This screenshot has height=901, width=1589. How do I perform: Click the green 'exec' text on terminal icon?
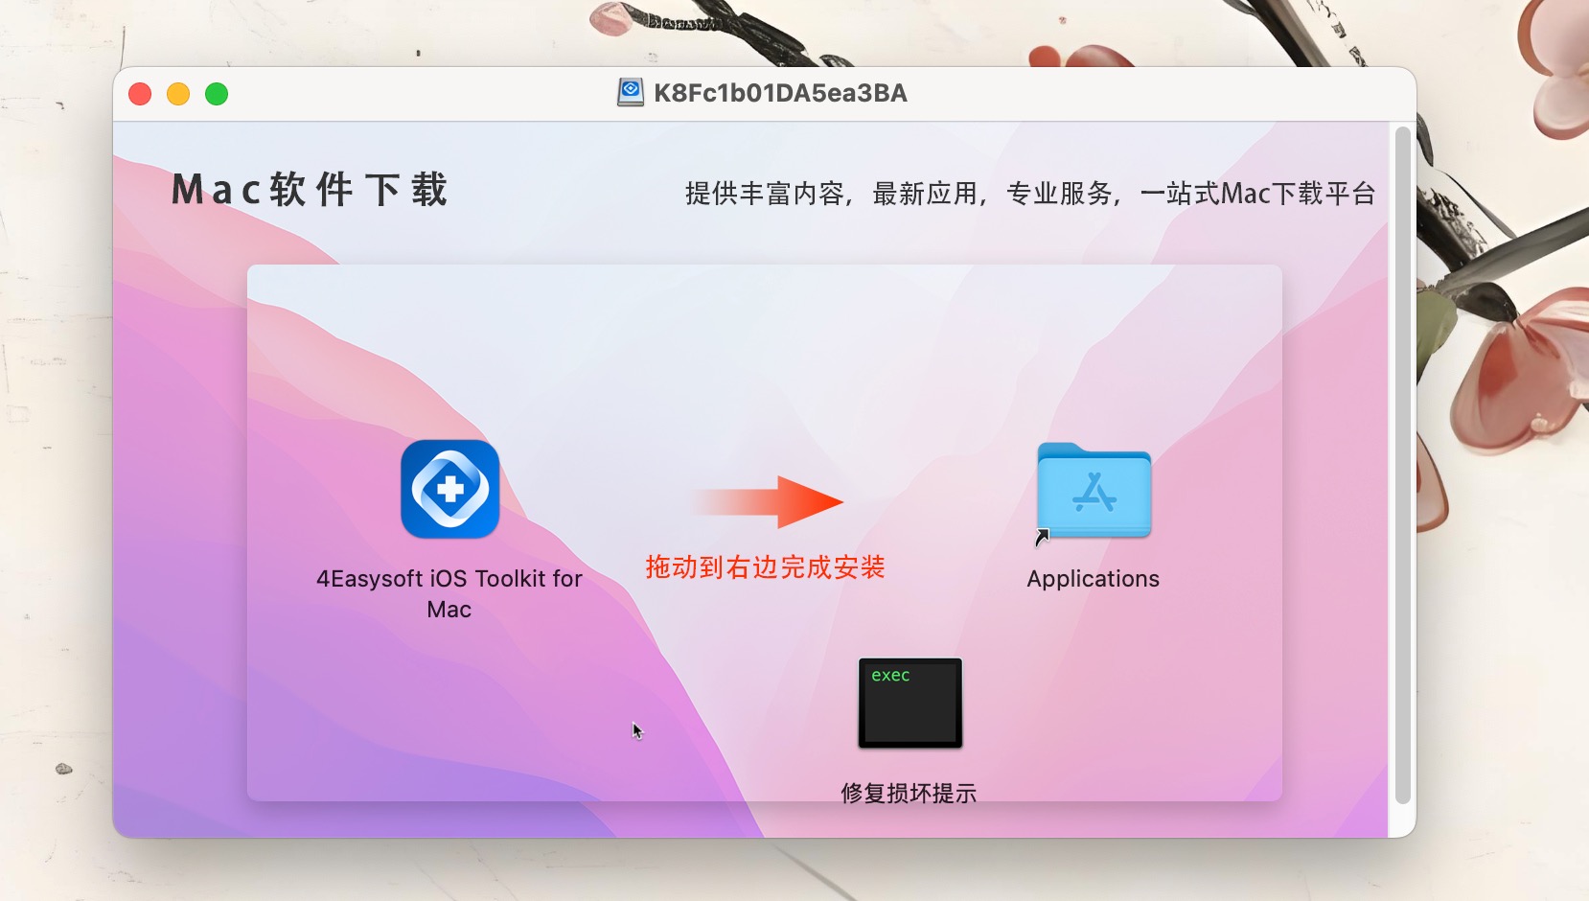[x=890, y=676]
